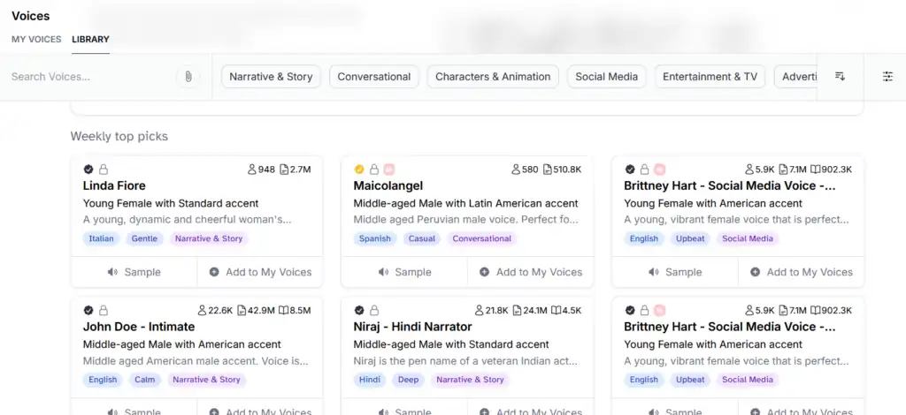906x415 pixels.
Task: Select the Characters & Animation category chip
Action: 493,77
